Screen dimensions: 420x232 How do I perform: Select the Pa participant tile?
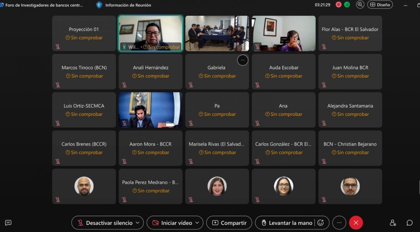pyautogui.click(x=217, y=110)
